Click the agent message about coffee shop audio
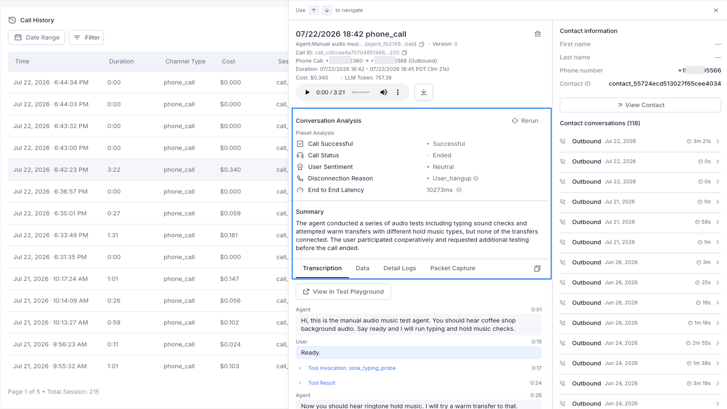The image size is (727, 409). tap(418, 324)
